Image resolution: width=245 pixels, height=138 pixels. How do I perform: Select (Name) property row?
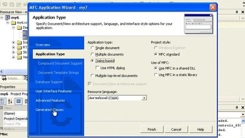coord(15,113)
